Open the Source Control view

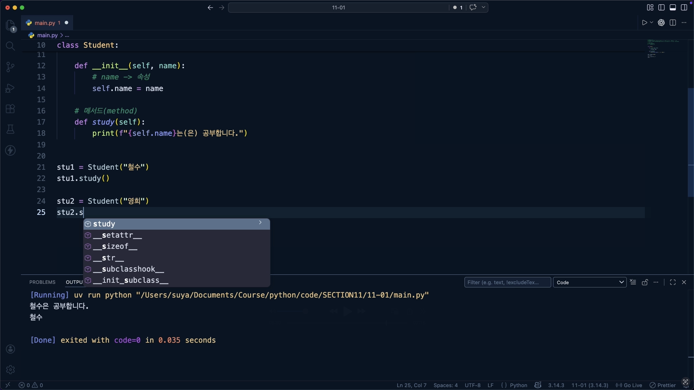click(x=10, y=67)
